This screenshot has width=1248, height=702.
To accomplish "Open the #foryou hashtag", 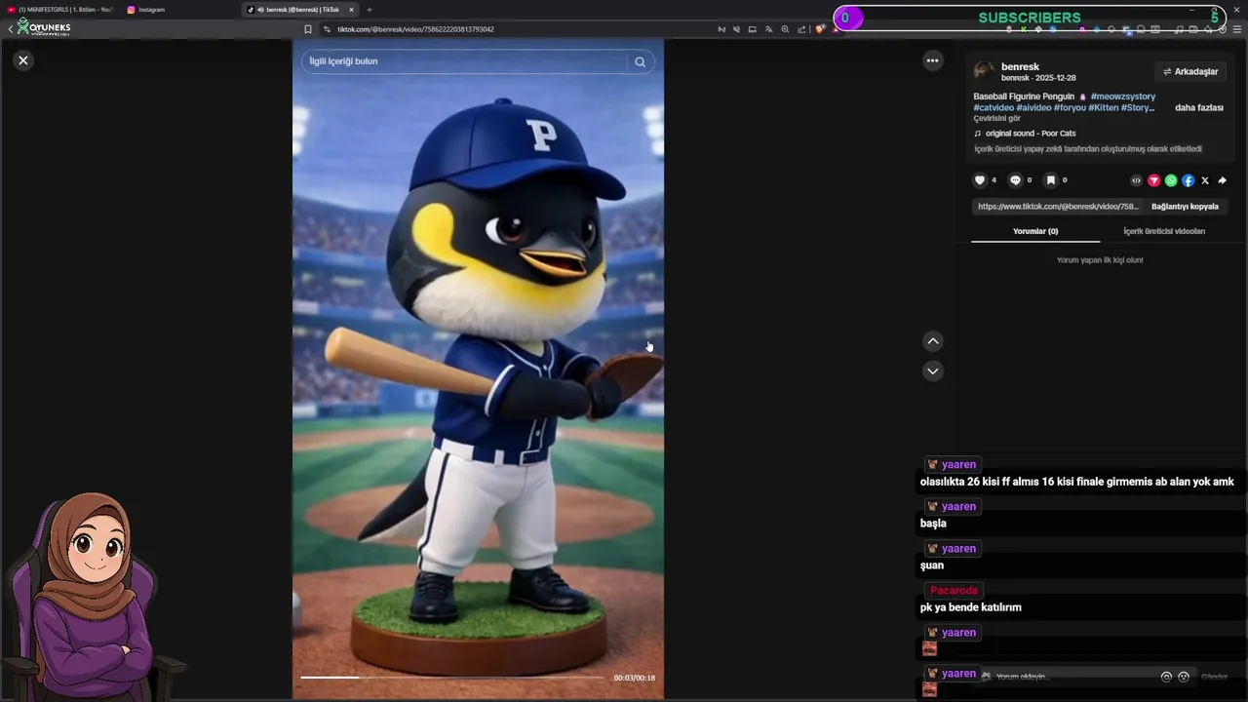I will [x=1070, y=107].
